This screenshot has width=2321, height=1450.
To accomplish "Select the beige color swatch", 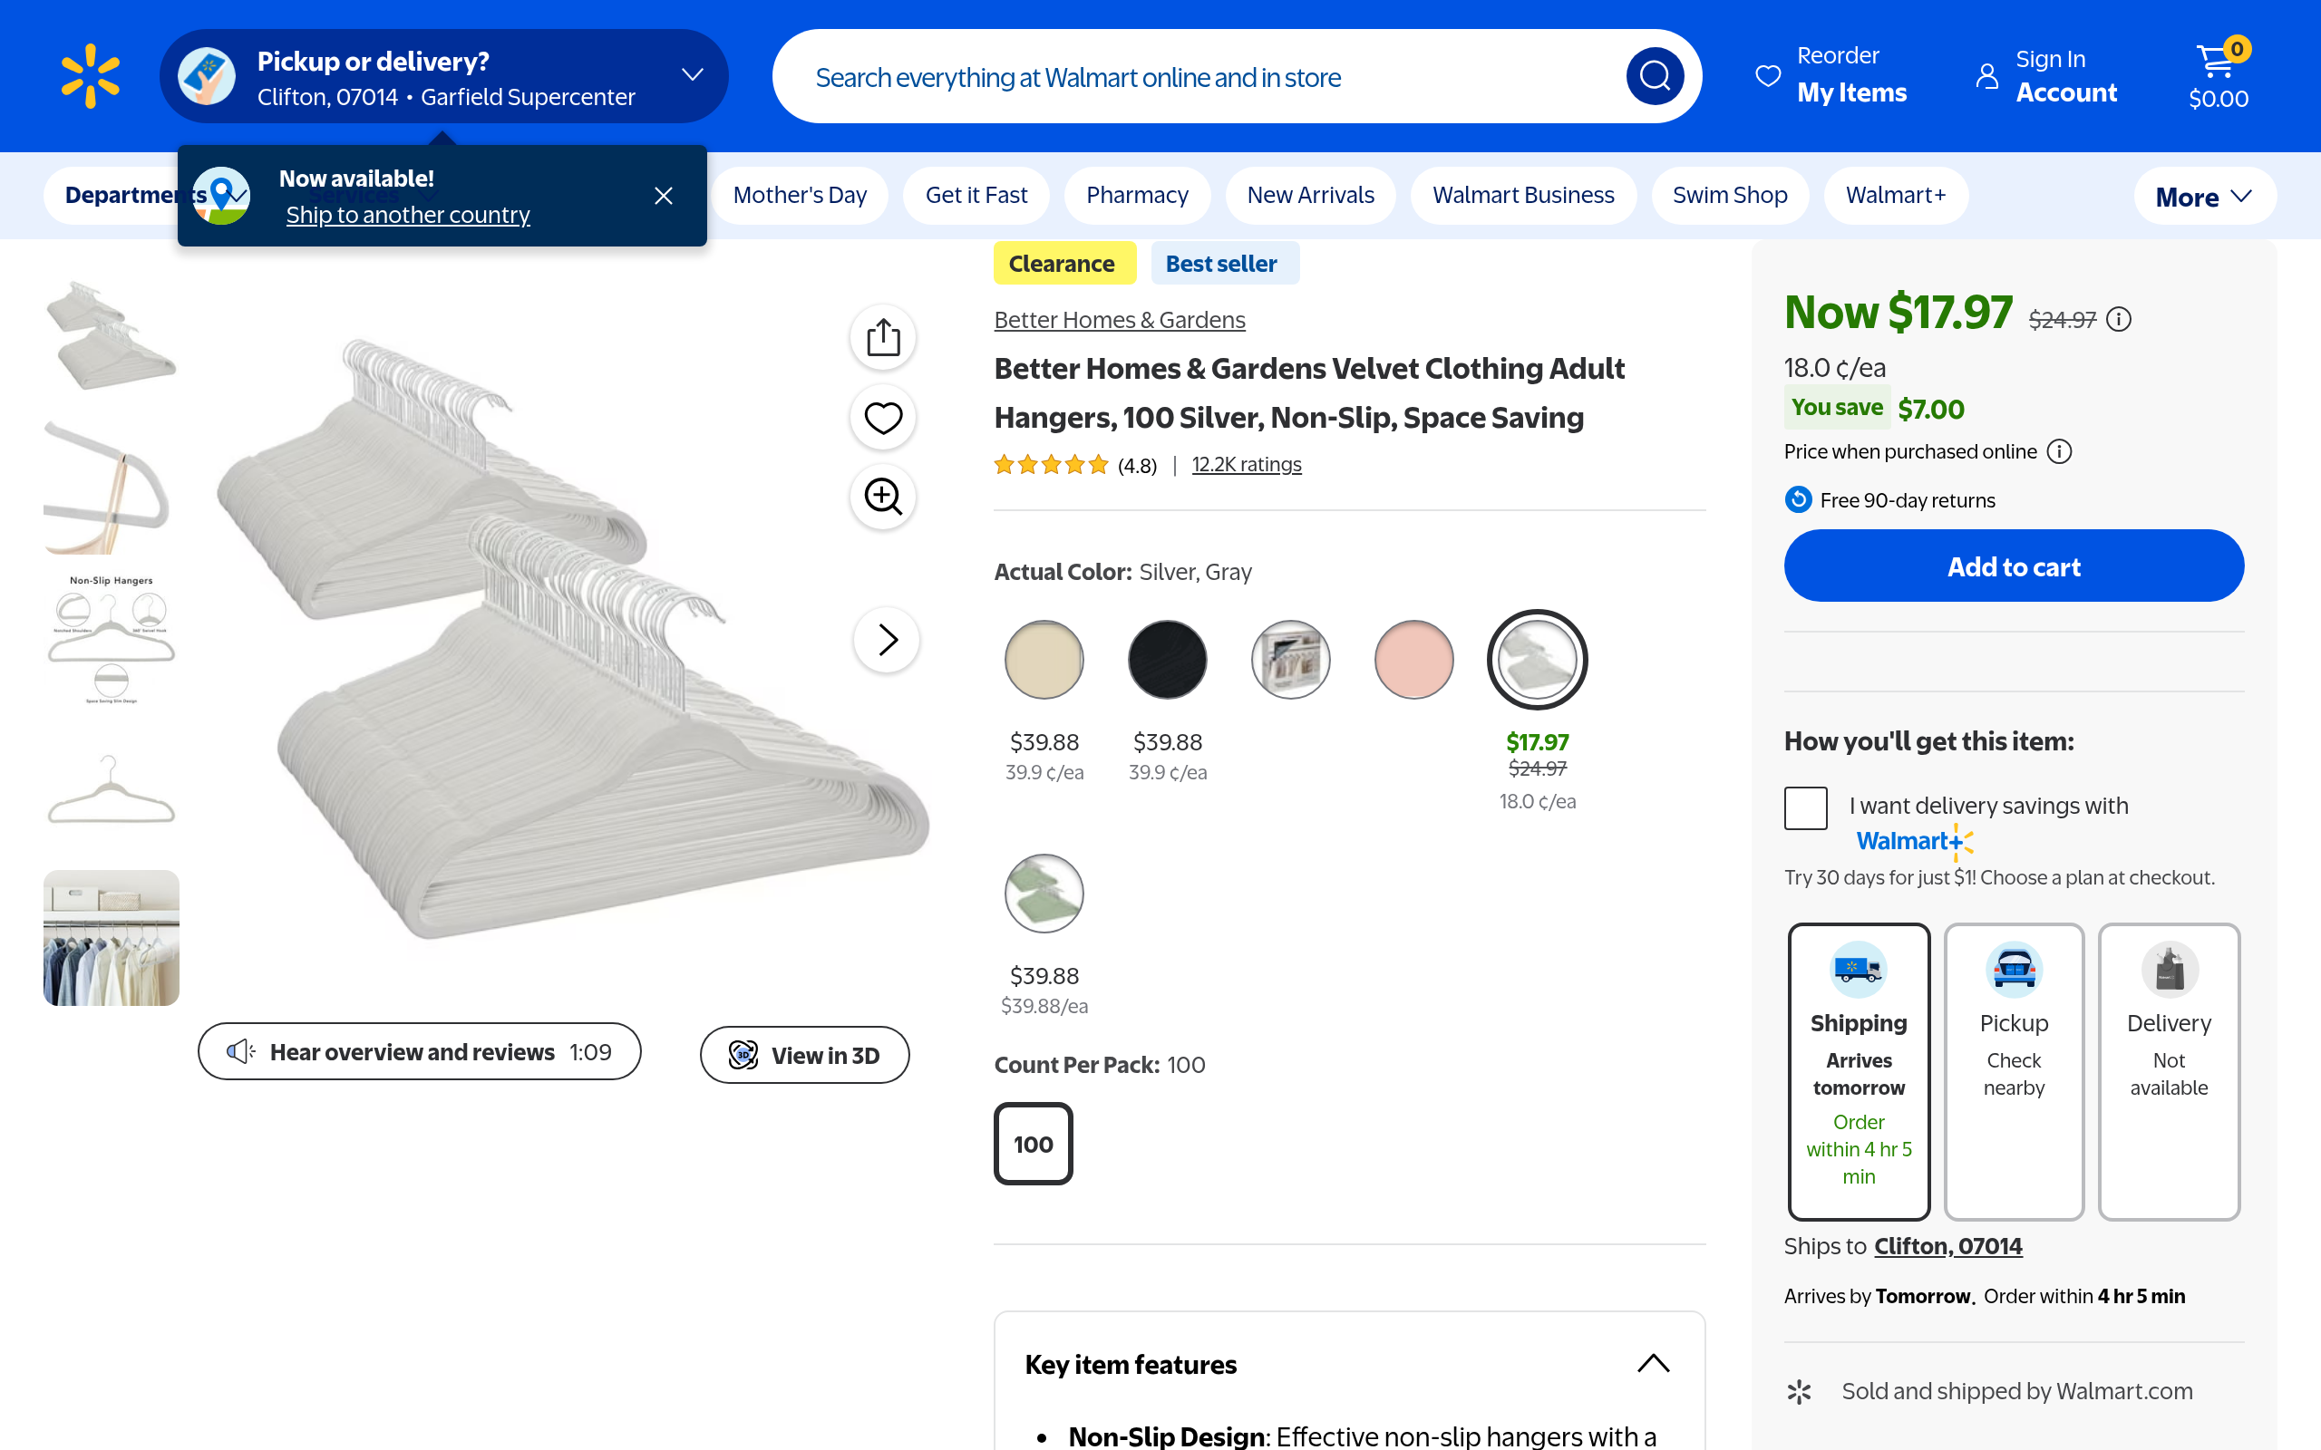I will pyautogui.click(x=1044, y=660).
